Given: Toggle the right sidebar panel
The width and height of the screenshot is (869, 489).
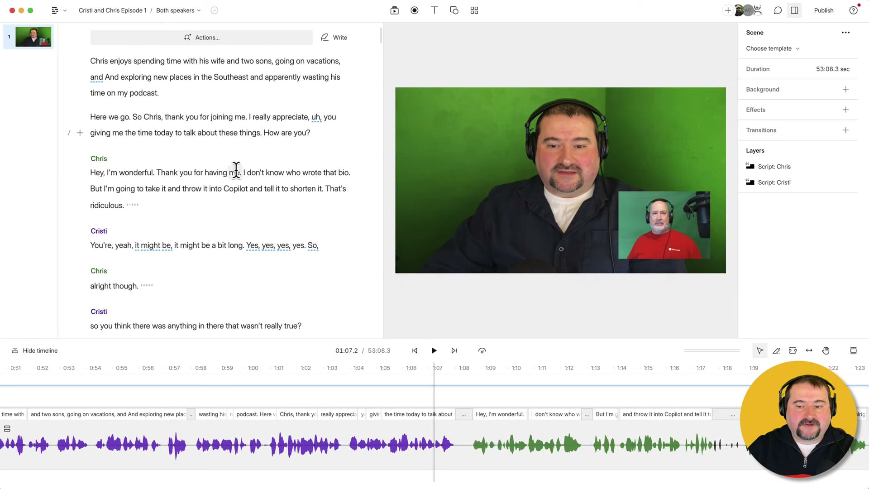Looking at the screenshot, I should [x=794, y=10].
